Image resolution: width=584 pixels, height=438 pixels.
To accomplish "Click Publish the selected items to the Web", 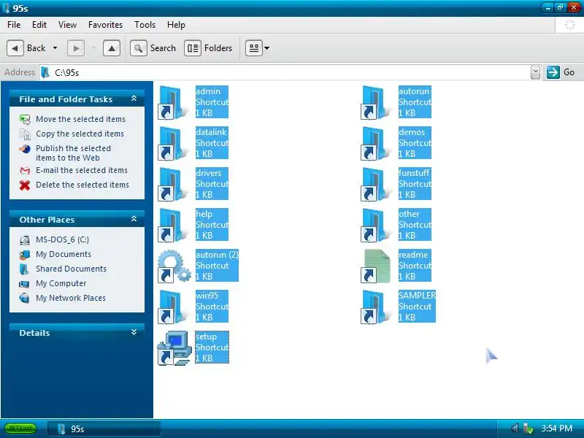I will [73, 153].
